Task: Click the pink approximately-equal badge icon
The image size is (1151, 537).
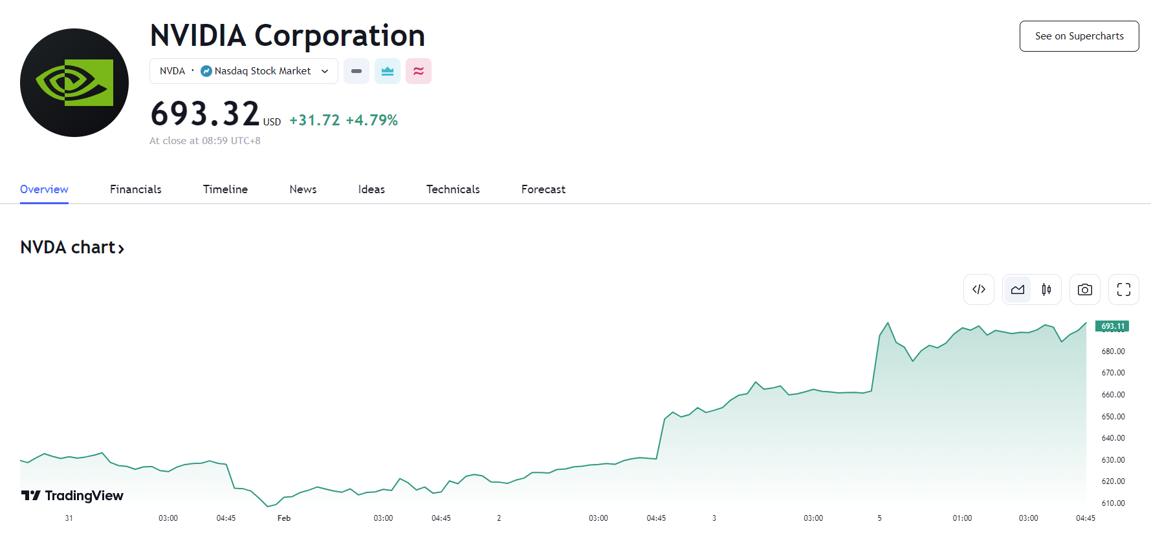Action: (419, 71)
